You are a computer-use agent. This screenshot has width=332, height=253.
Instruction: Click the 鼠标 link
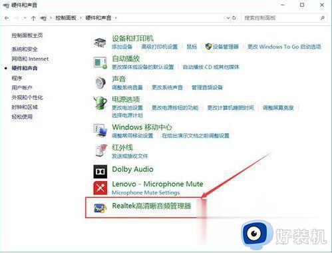pos(192,47)
